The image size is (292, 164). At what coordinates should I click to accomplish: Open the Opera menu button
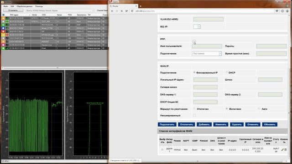coord(114,1)
